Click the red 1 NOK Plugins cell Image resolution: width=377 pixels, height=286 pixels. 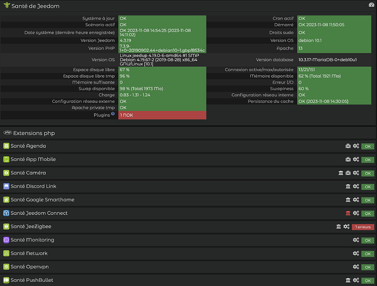162,116
